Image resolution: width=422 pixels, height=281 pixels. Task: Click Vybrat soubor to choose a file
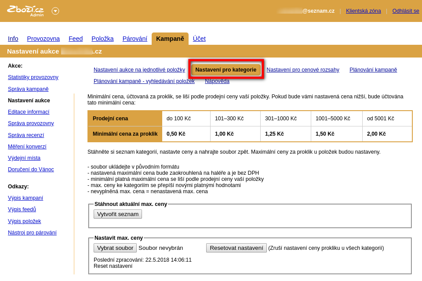coord(115,248)
